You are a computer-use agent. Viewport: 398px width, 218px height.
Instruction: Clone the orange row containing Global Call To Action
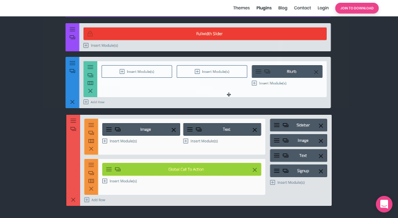tap(91, 173)
